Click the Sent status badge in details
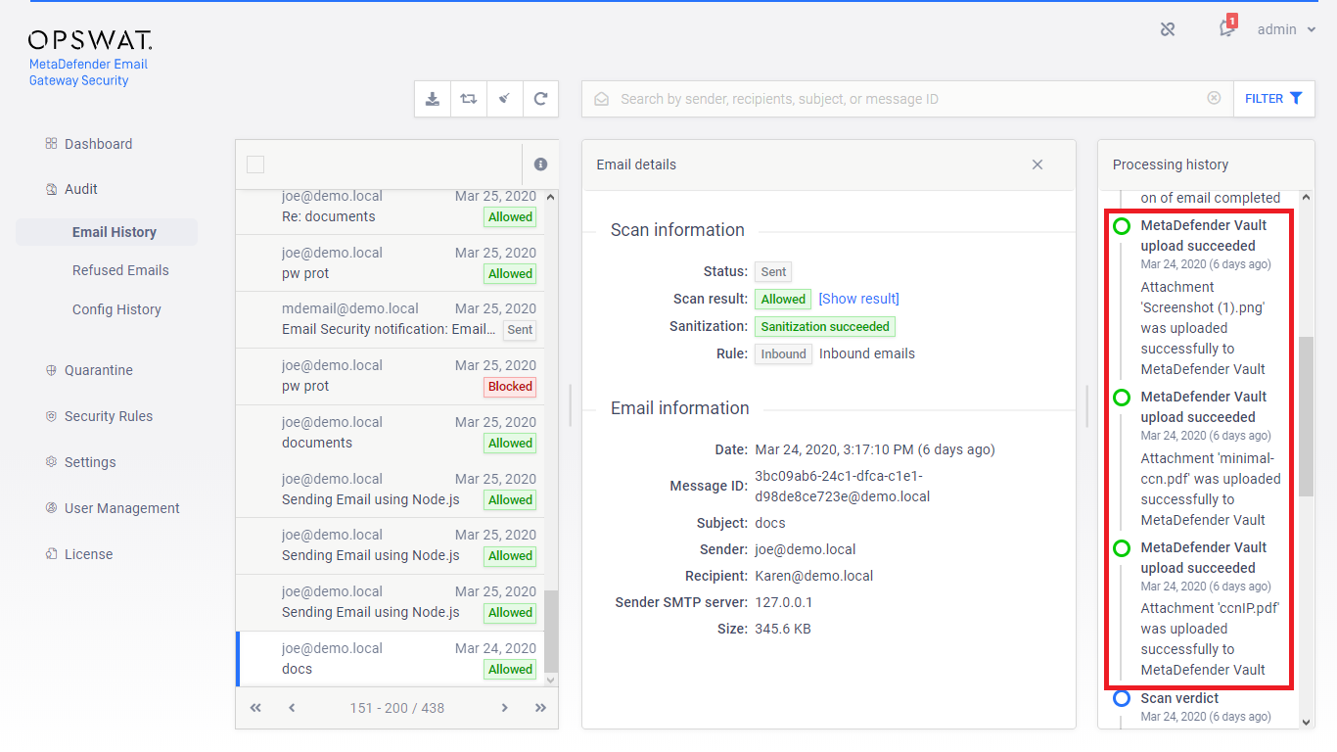 tap(773, 272)
